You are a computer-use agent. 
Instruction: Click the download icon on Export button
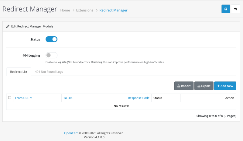click(199, 86)
